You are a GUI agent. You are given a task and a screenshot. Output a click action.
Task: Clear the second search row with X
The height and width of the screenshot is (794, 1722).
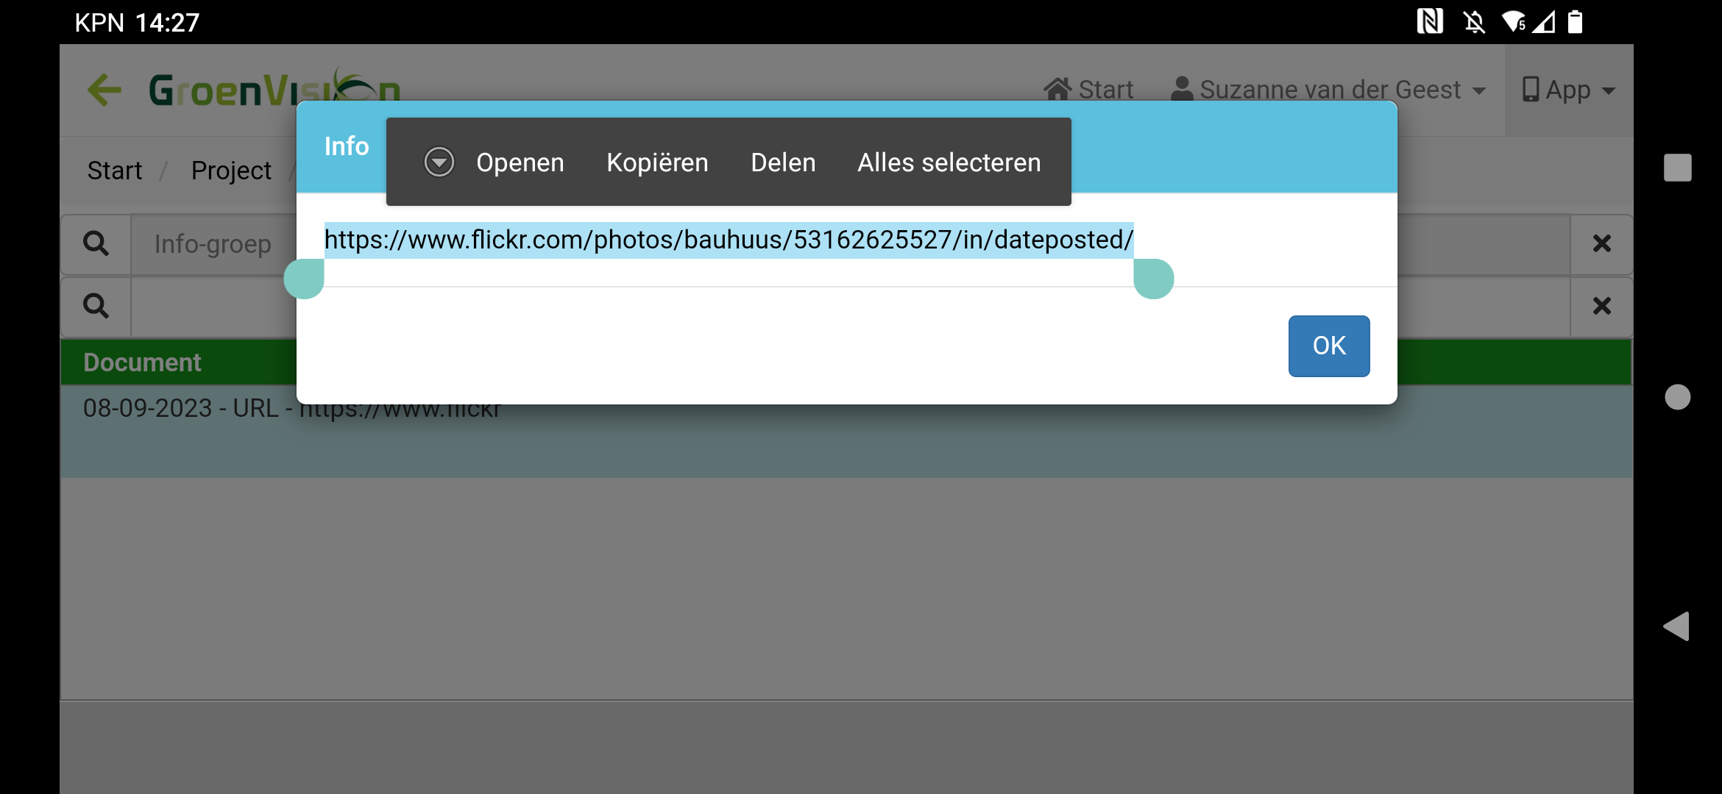1601,306
